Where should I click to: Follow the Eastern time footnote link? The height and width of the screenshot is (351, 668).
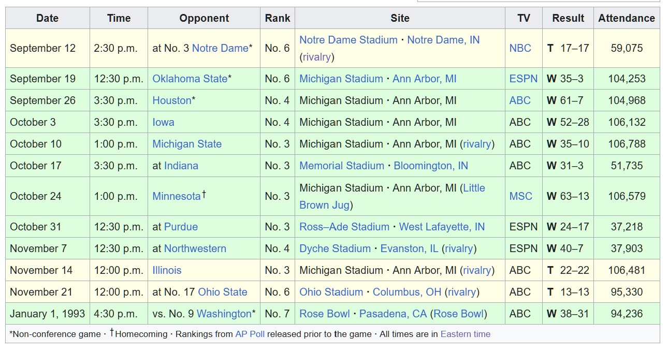coord(466,334)
